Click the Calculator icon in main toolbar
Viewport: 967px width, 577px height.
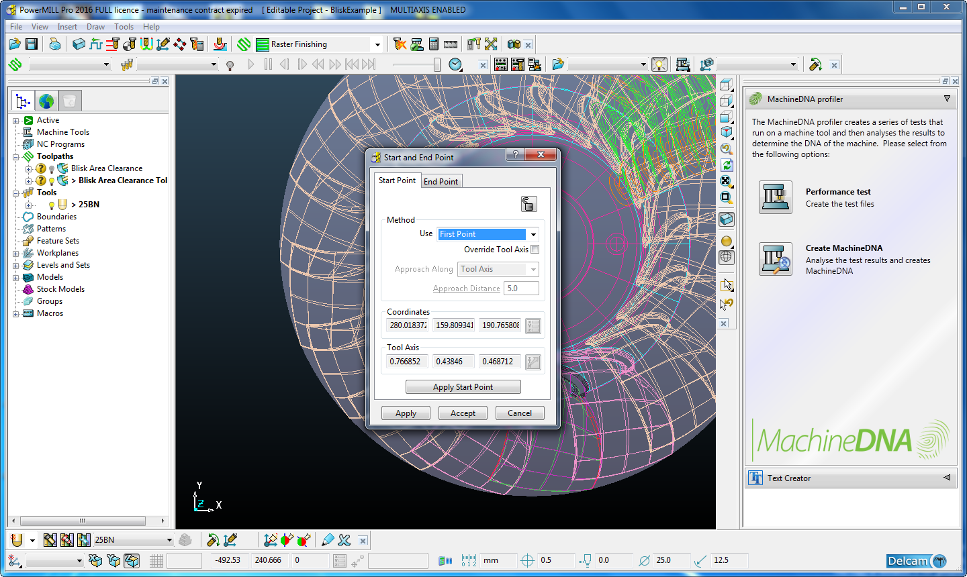point(434,44)
